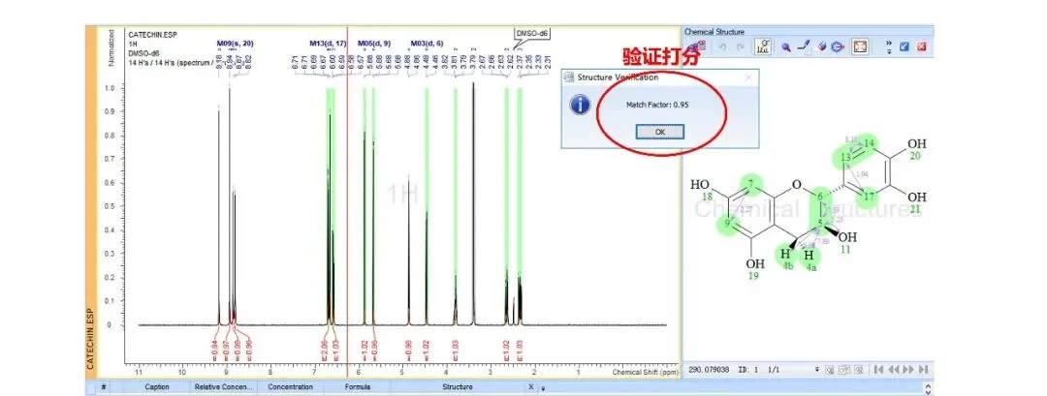
Task: Select the Structure column header
Action: pyautogui.click(x=458, y=386)
